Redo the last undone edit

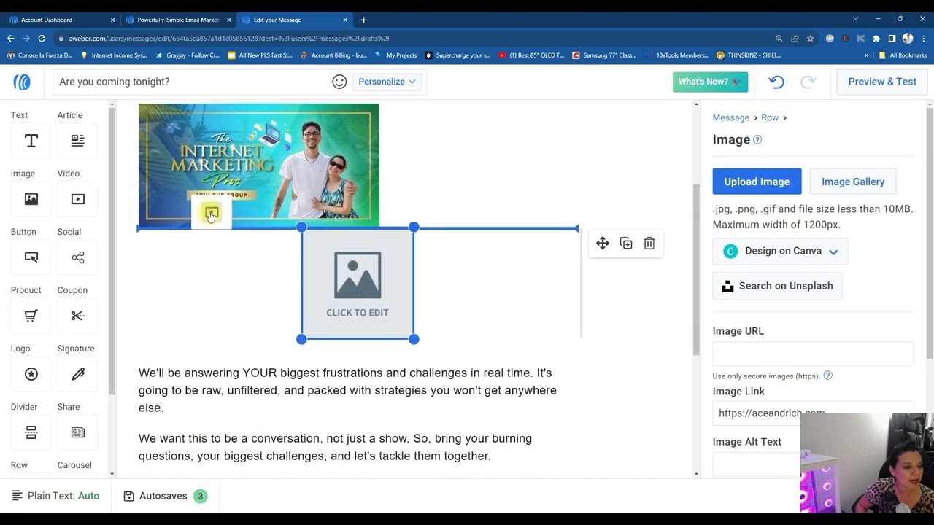808,82
